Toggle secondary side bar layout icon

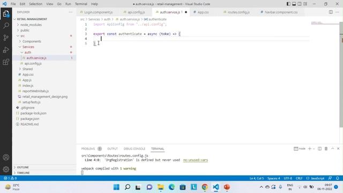click(300, 4)
